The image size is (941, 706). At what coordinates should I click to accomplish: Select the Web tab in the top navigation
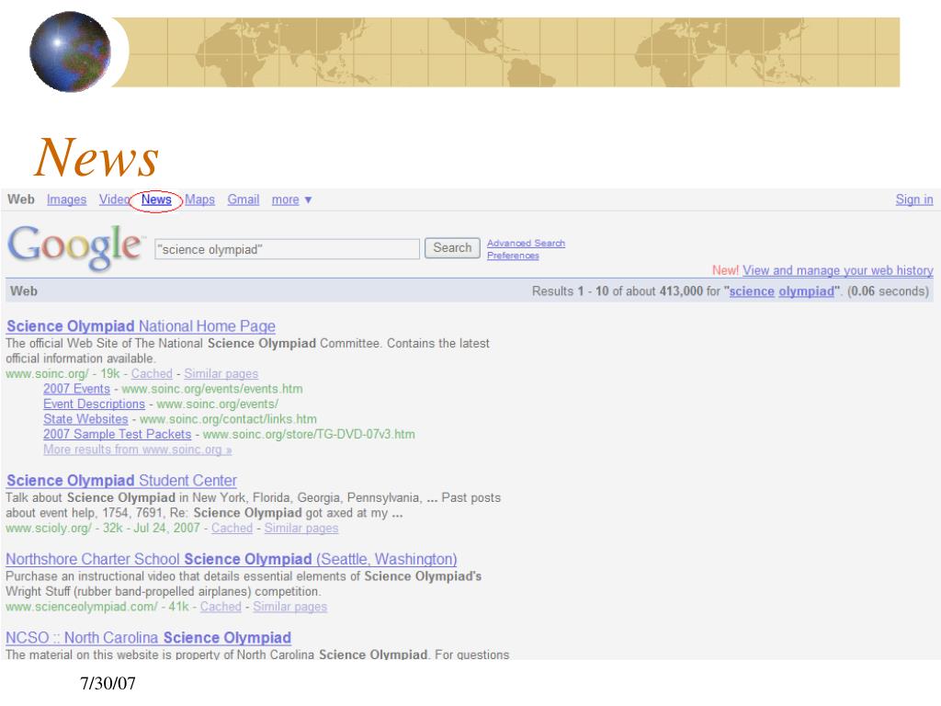coord(21,199)
